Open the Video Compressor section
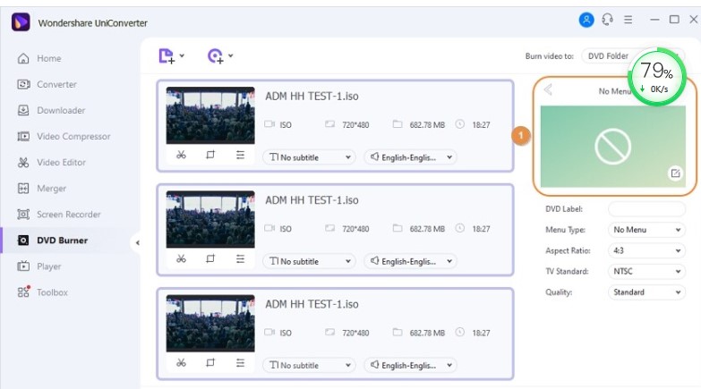The width and height of the screenshot is (701, 389). 73,137
